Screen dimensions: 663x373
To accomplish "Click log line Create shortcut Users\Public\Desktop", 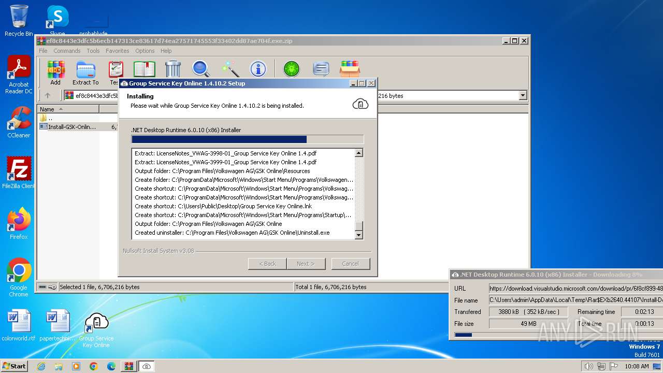I will (224, 206).
